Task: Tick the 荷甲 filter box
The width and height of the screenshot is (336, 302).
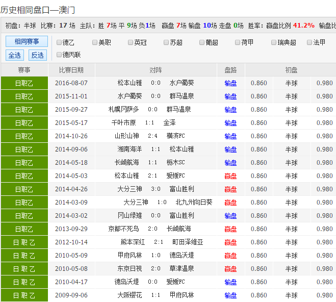Action: click(x=238, y=42)
